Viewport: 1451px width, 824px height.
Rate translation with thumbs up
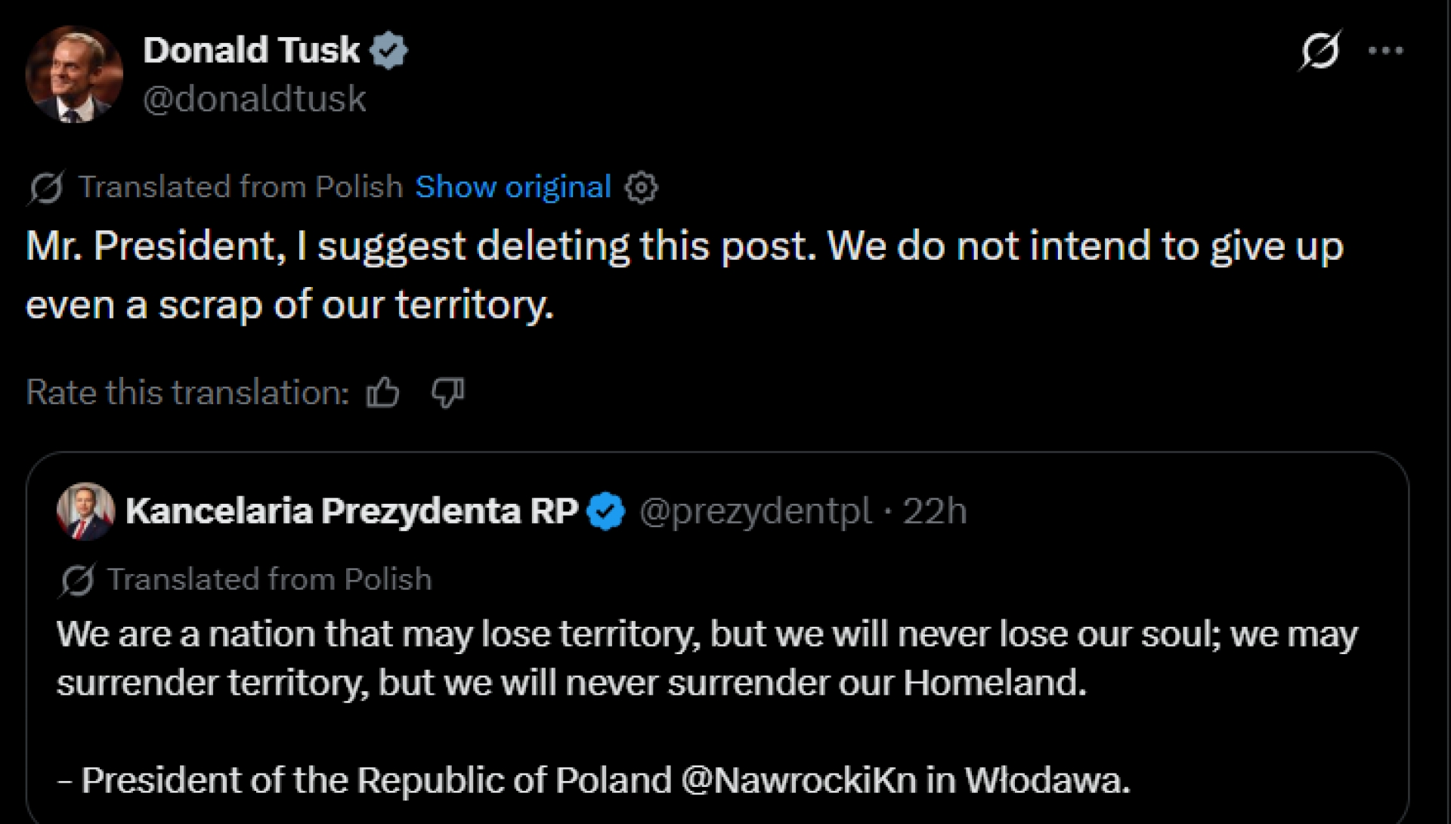pos(382,392)
